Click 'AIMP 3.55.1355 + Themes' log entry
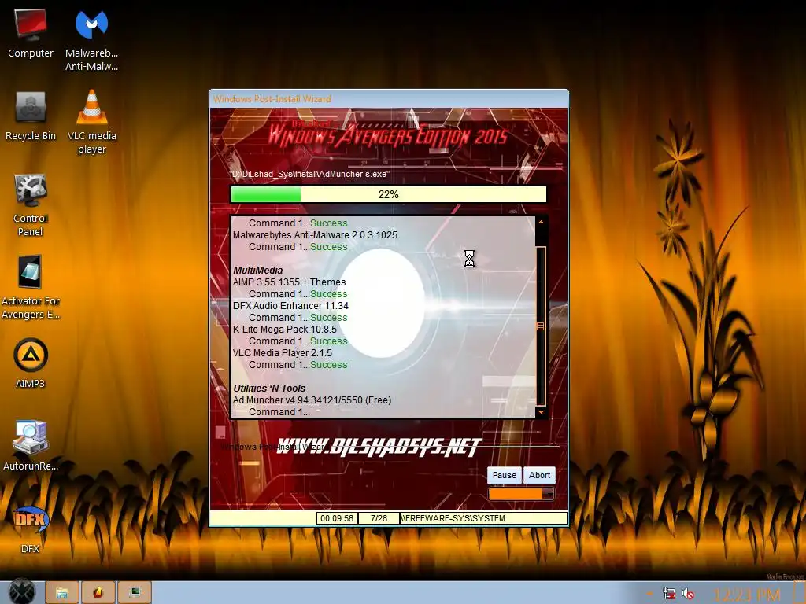 point(290,282)
